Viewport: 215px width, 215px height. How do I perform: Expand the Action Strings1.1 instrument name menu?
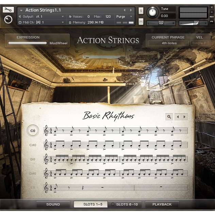coord(21,10)
